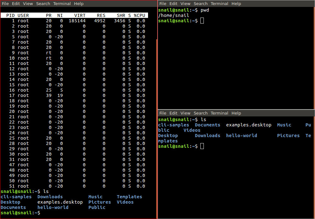Screen dimensions: 315x219
Task: Open Terminal menu in the left terminal window
Action: point(62,4)
